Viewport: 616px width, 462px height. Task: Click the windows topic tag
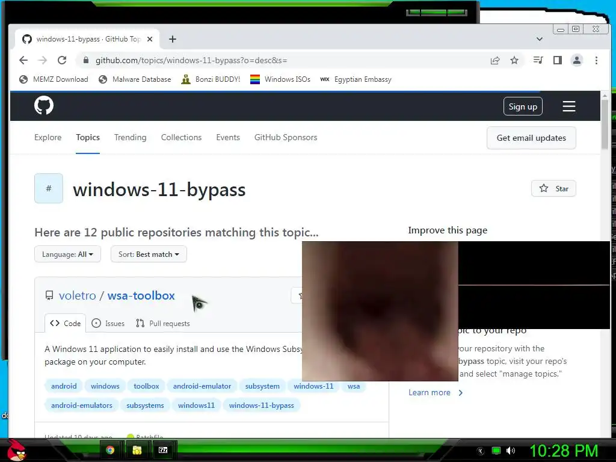pyautogui.click(x=105, y=386)
